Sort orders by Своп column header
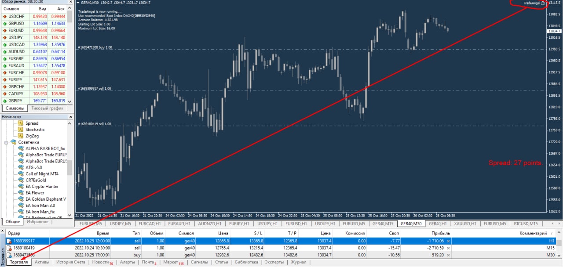This screenshot has height=267, width=563. [x=384, y=233]
